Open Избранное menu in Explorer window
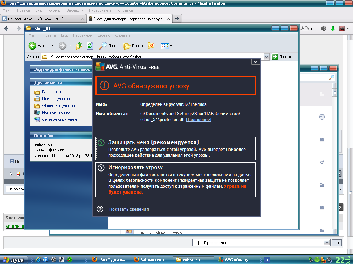 tap(82, 35)
